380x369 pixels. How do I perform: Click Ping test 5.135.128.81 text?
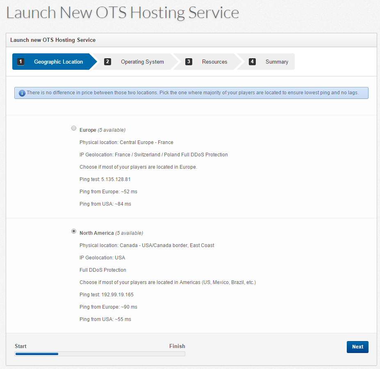[105, 179]
